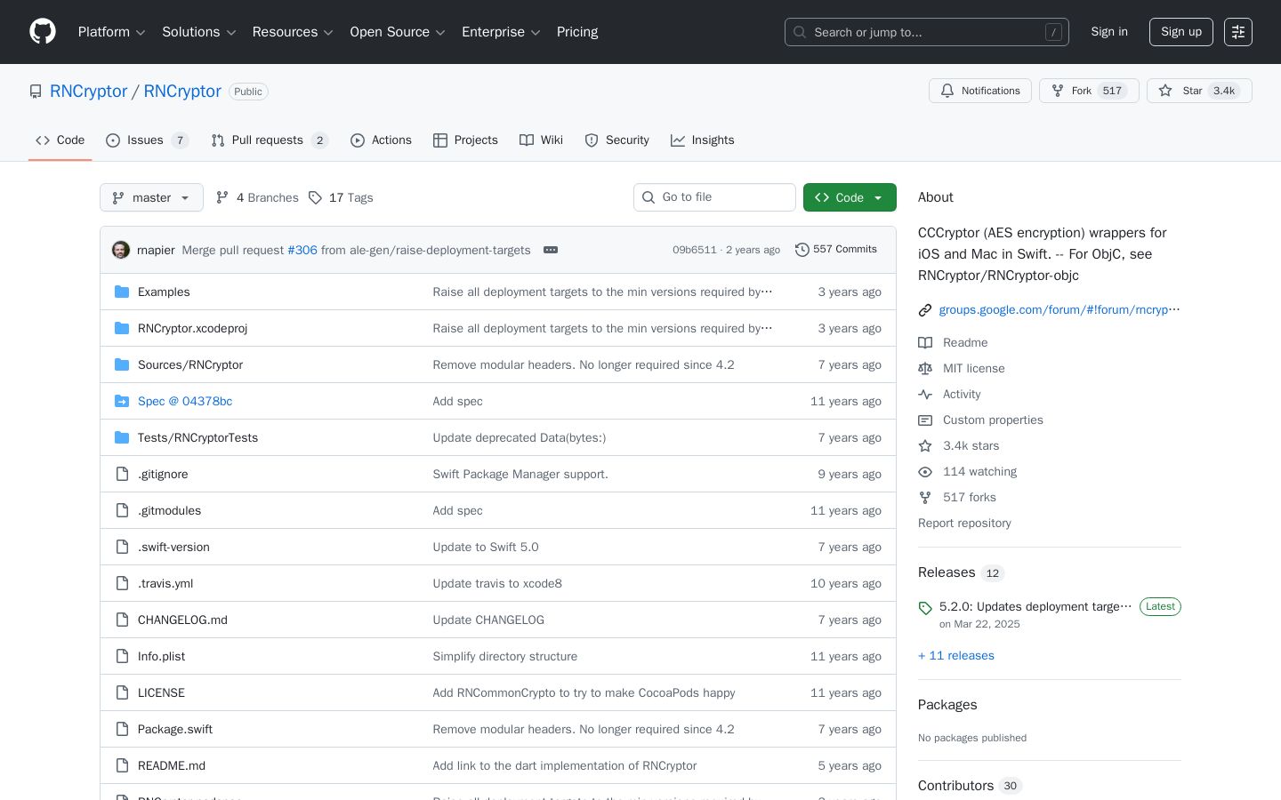Image resolution: width=1281 pixels, height=800 pixels.
Task: Focus the Search or jump to field
Action: (927, 32)
